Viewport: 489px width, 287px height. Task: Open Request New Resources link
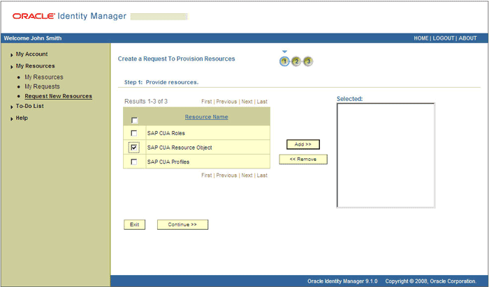click(58, 96)
